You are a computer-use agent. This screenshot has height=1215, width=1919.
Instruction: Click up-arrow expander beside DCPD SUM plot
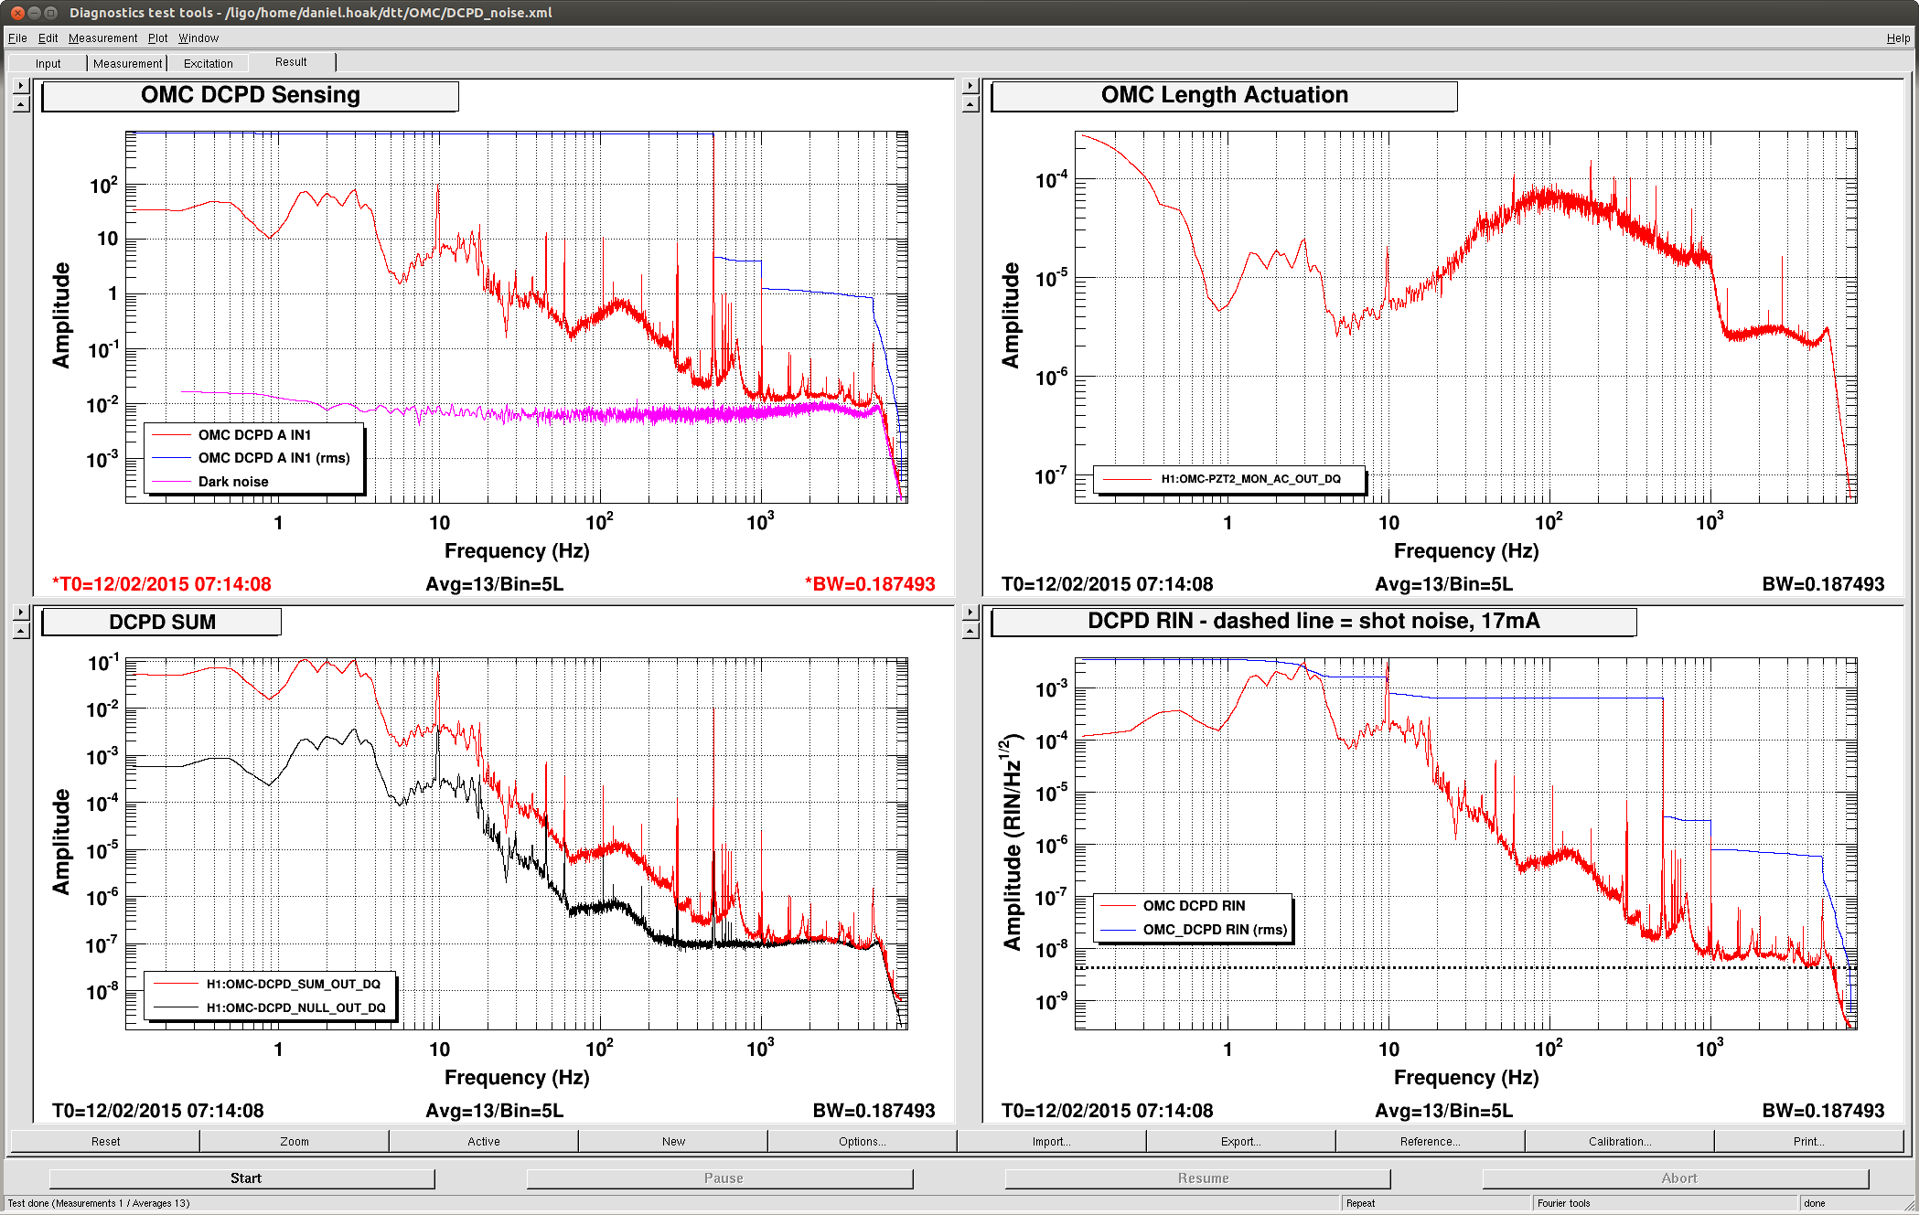22,631
